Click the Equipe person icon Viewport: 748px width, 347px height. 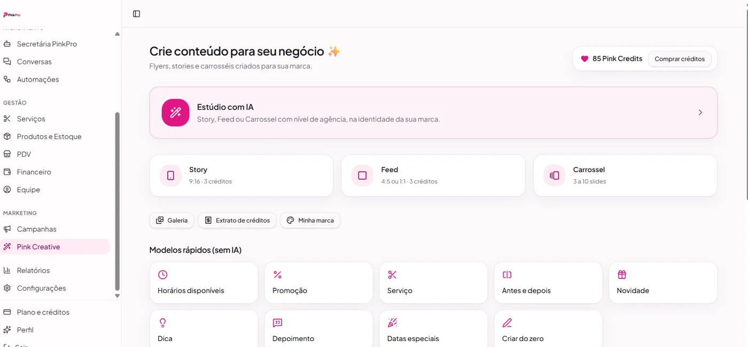click(x=7, y=189)
